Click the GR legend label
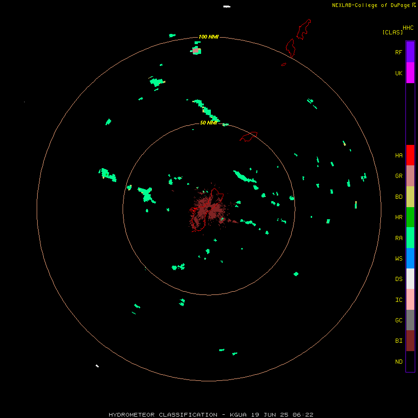Screen dimensions: 418x418 398,176
